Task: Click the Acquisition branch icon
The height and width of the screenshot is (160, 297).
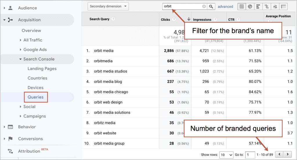Action: [x=10, y=20]
